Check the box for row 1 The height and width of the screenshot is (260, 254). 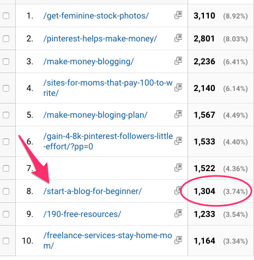click(6, 16)
